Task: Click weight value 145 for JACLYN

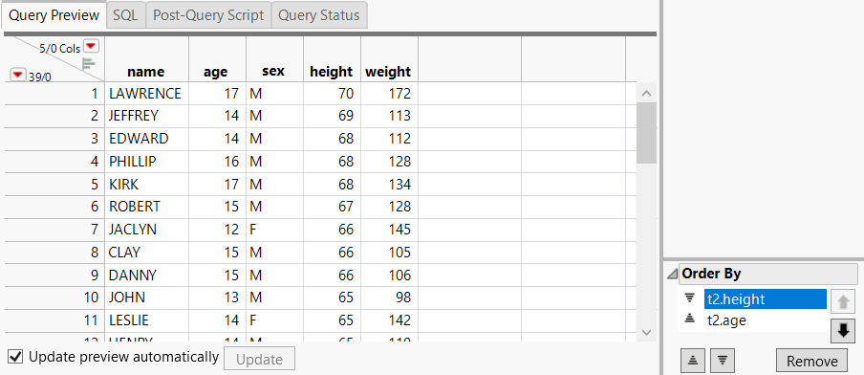Action: tap(389, 229)
